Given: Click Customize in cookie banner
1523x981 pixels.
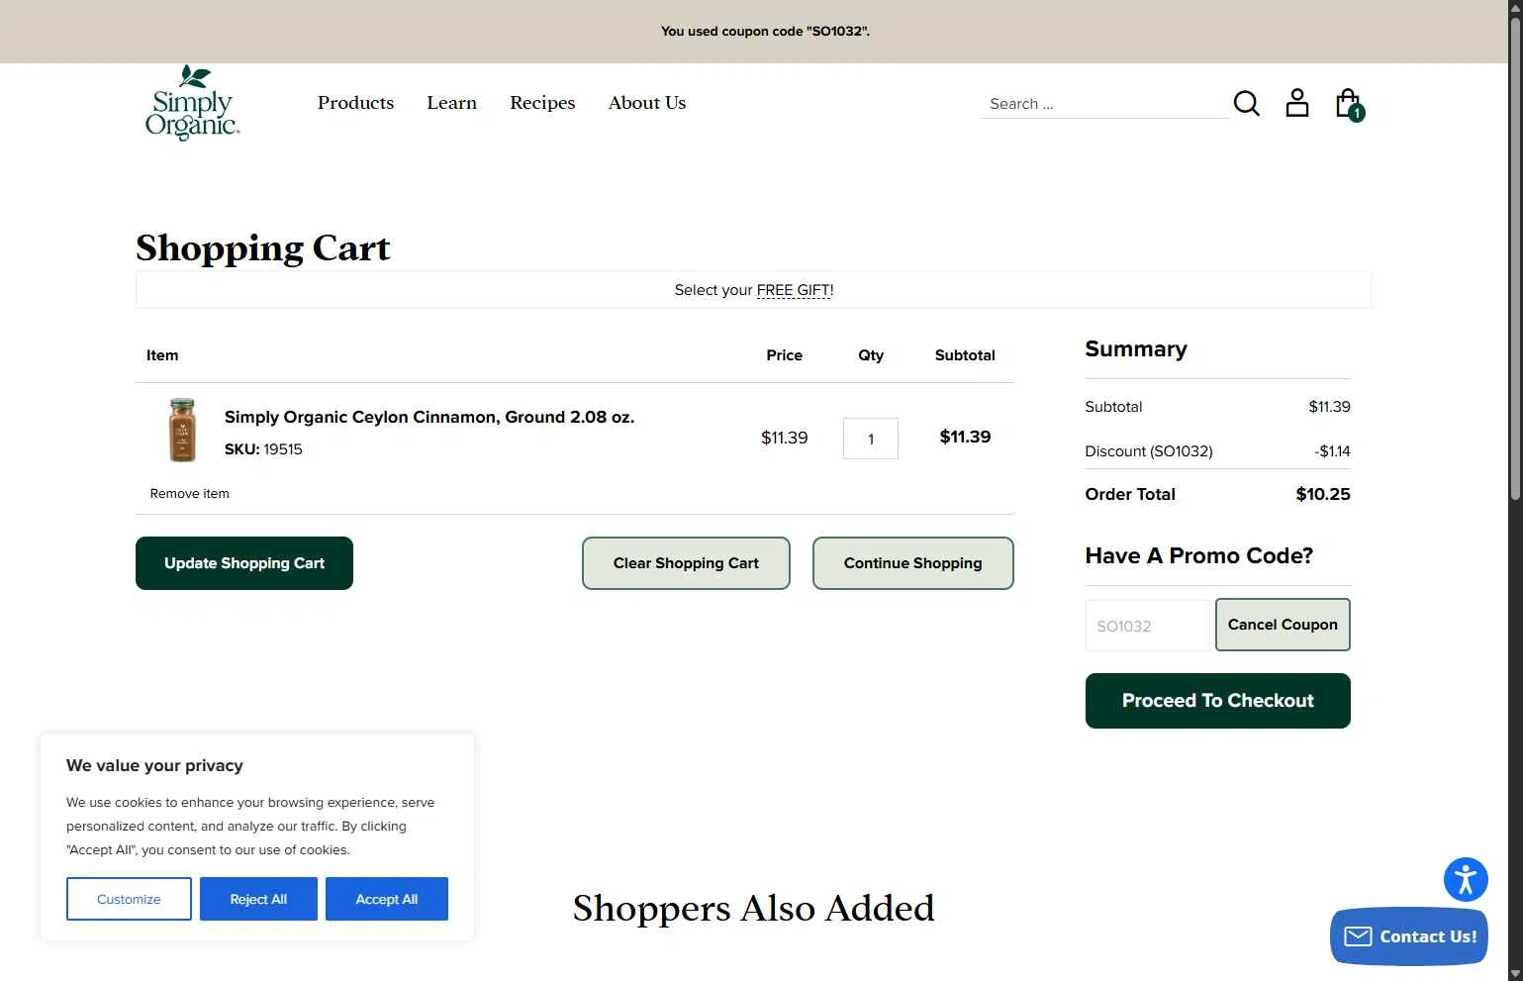Looking at the screenshot, I should pos(129,899).
